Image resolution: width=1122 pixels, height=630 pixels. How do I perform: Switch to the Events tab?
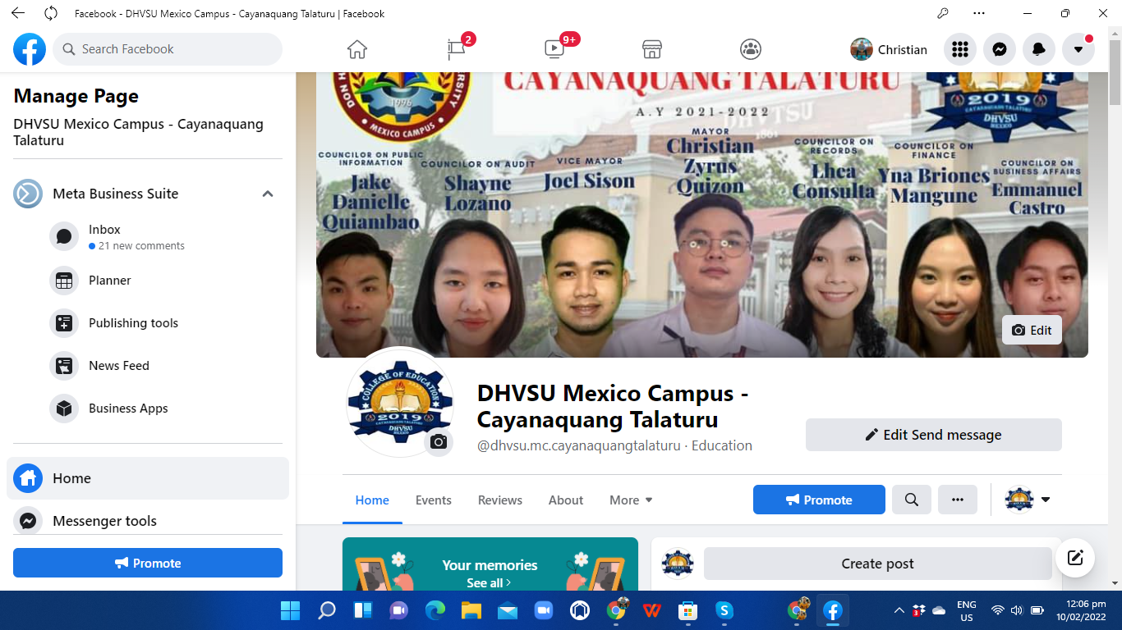pyautogui.click(x=434, y=500)
